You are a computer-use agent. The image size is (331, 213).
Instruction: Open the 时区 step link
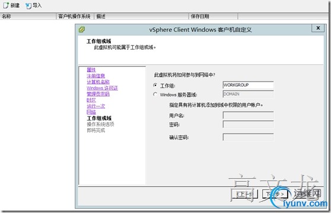tap(91, 100)
